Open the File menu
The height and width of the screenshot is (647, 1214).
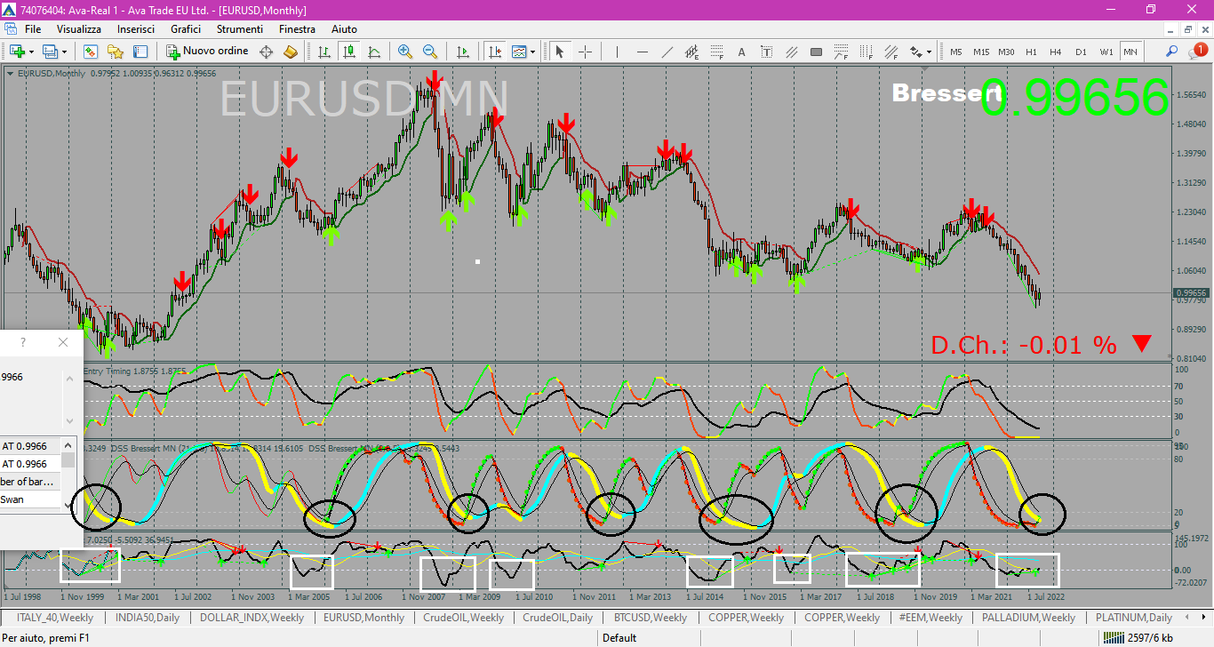(x=33, y=29)
